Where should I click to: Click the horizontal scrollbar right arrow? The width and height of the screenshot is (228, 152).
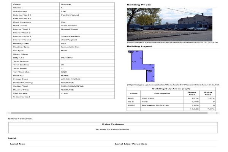click(218, 113)
